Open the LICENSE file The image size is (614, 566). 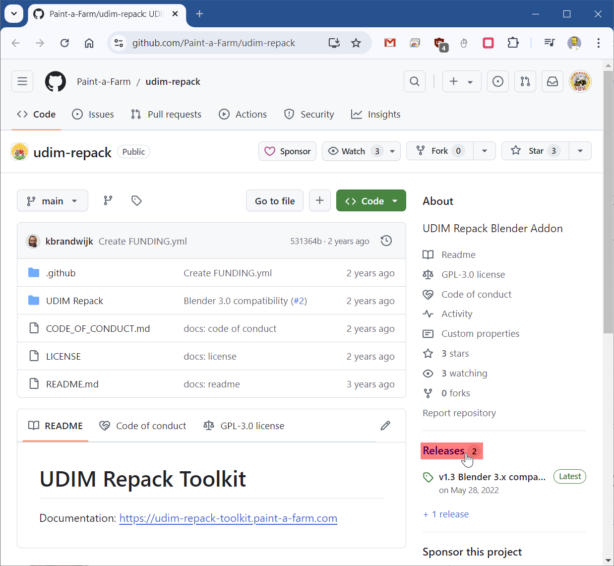[x=63, y=356]
